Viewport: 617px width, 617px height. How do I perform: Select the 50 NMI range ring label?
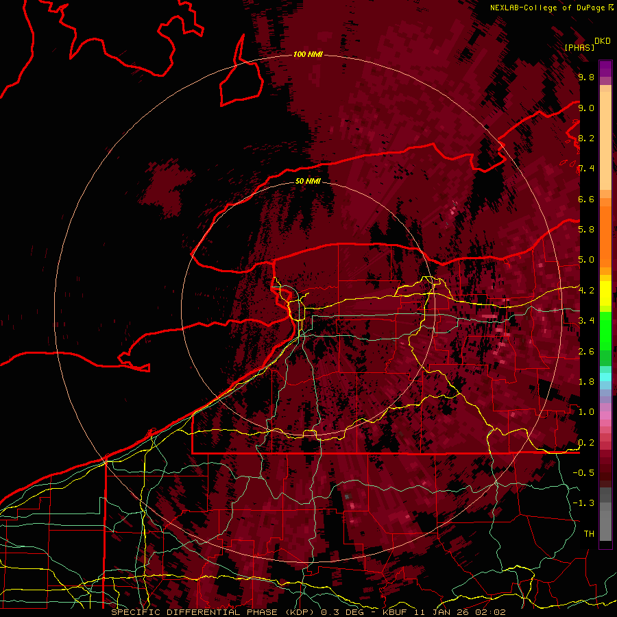(308, 181)
